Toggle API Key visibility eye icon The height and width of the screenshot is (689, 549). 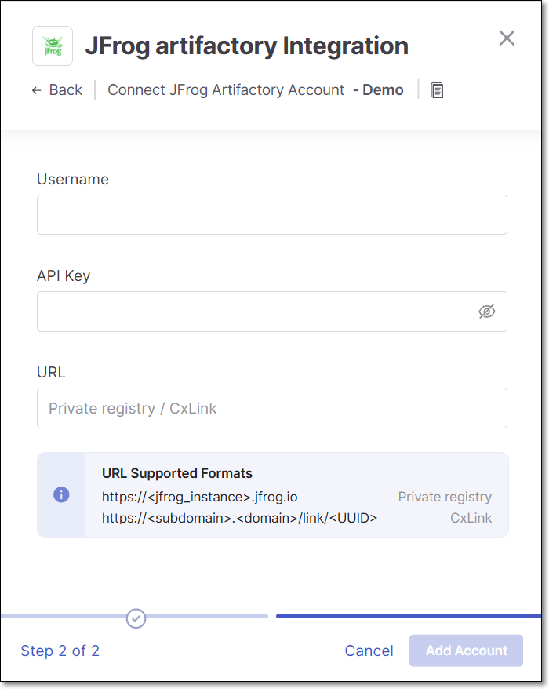pyautogui.click(x=486, y=311)
